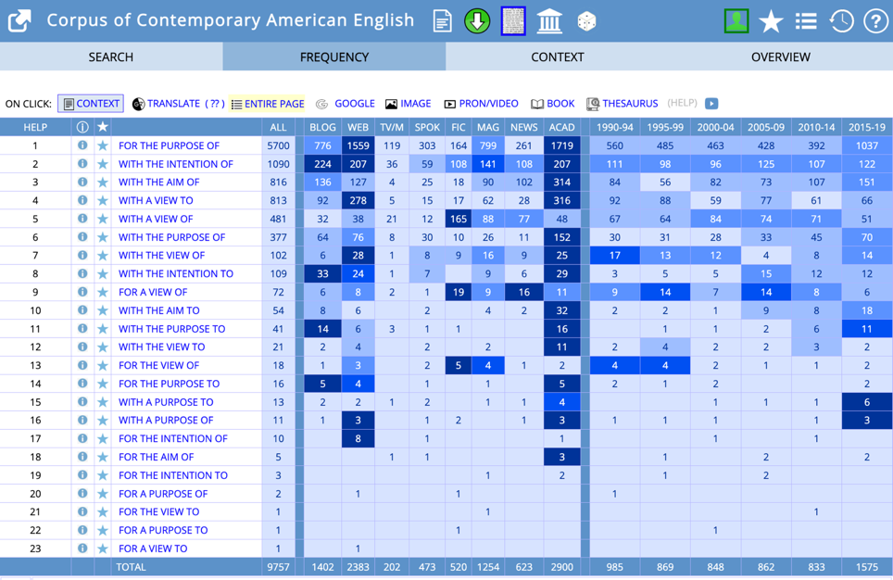Click info icon for FOR THE PURPOSE OF
The height and width of the screenshot is (580, 893).
(82, 145)
